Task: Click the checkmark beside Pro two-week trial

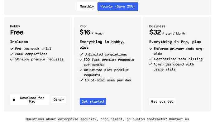Action: (12, 49)
